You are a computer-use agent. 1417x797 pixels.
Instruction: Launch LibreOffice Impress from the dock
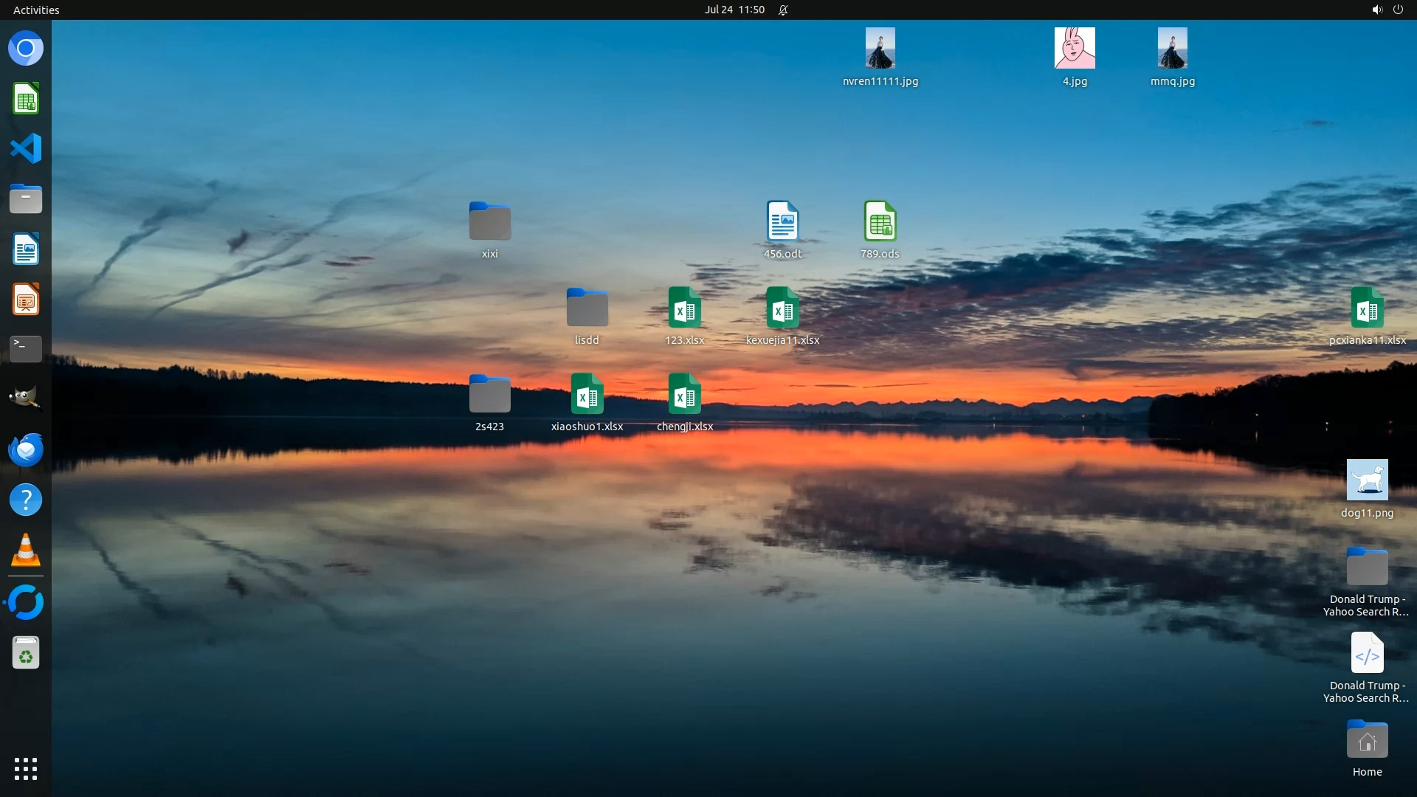tap(26, 300)
